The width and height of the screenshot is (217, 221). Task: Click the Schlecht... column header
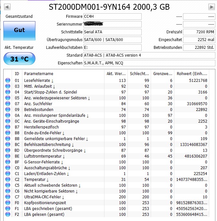[139, 73]
